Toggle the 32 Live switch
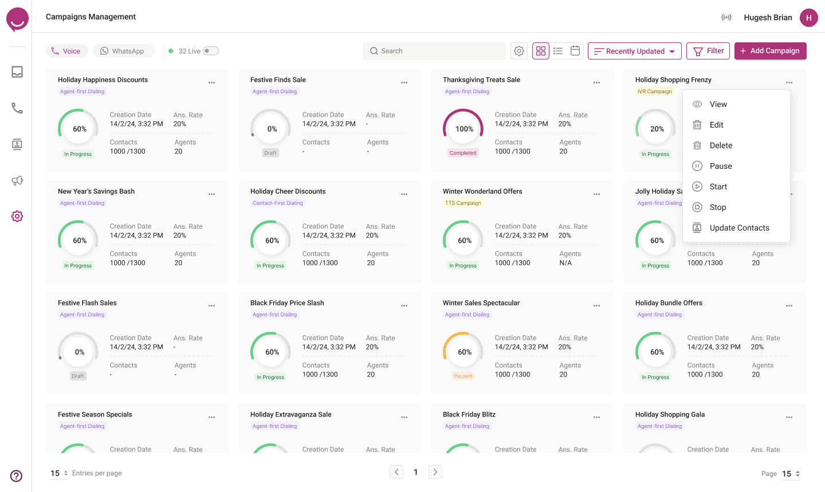The image size is (825, 492). point(211,51)
